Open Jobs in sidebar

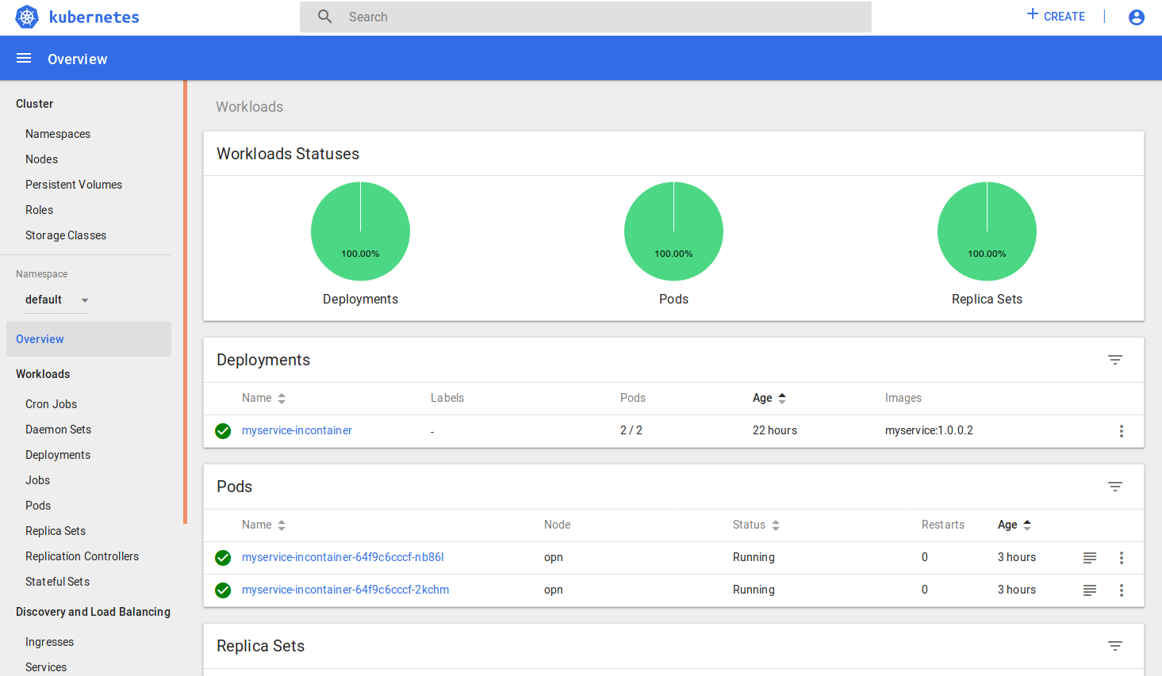coord(37,480)
